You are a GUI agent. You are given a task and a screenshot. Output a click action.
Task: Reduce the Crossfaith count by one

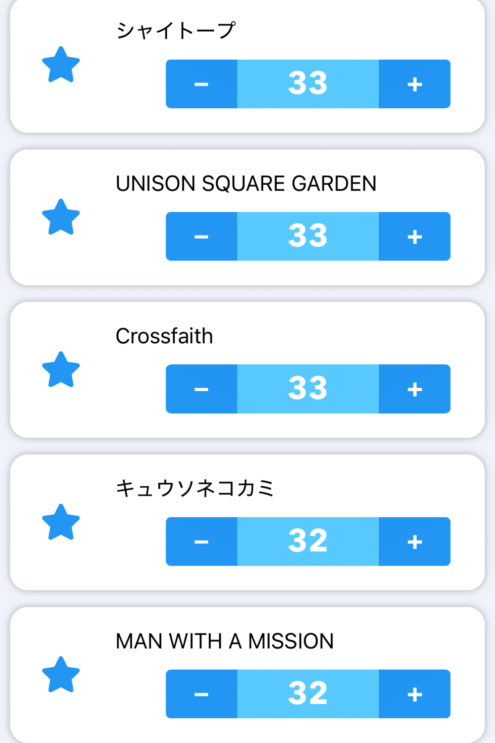point(202,389)
